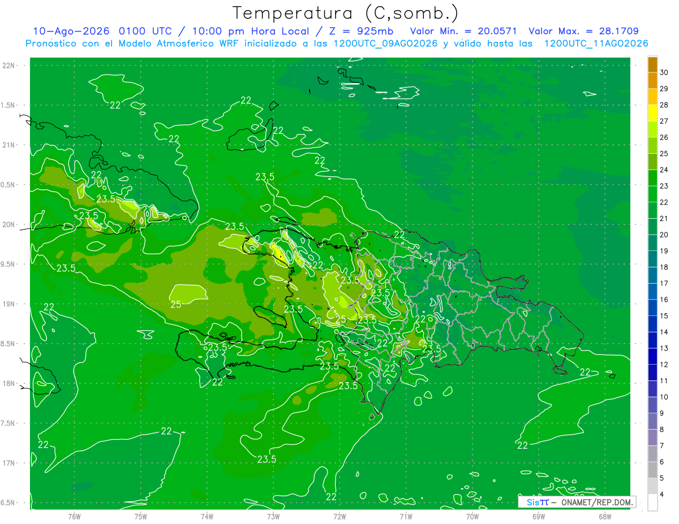Pick the blue legend band between 14 and 15

pyautogui.click(x=652, y=324)
